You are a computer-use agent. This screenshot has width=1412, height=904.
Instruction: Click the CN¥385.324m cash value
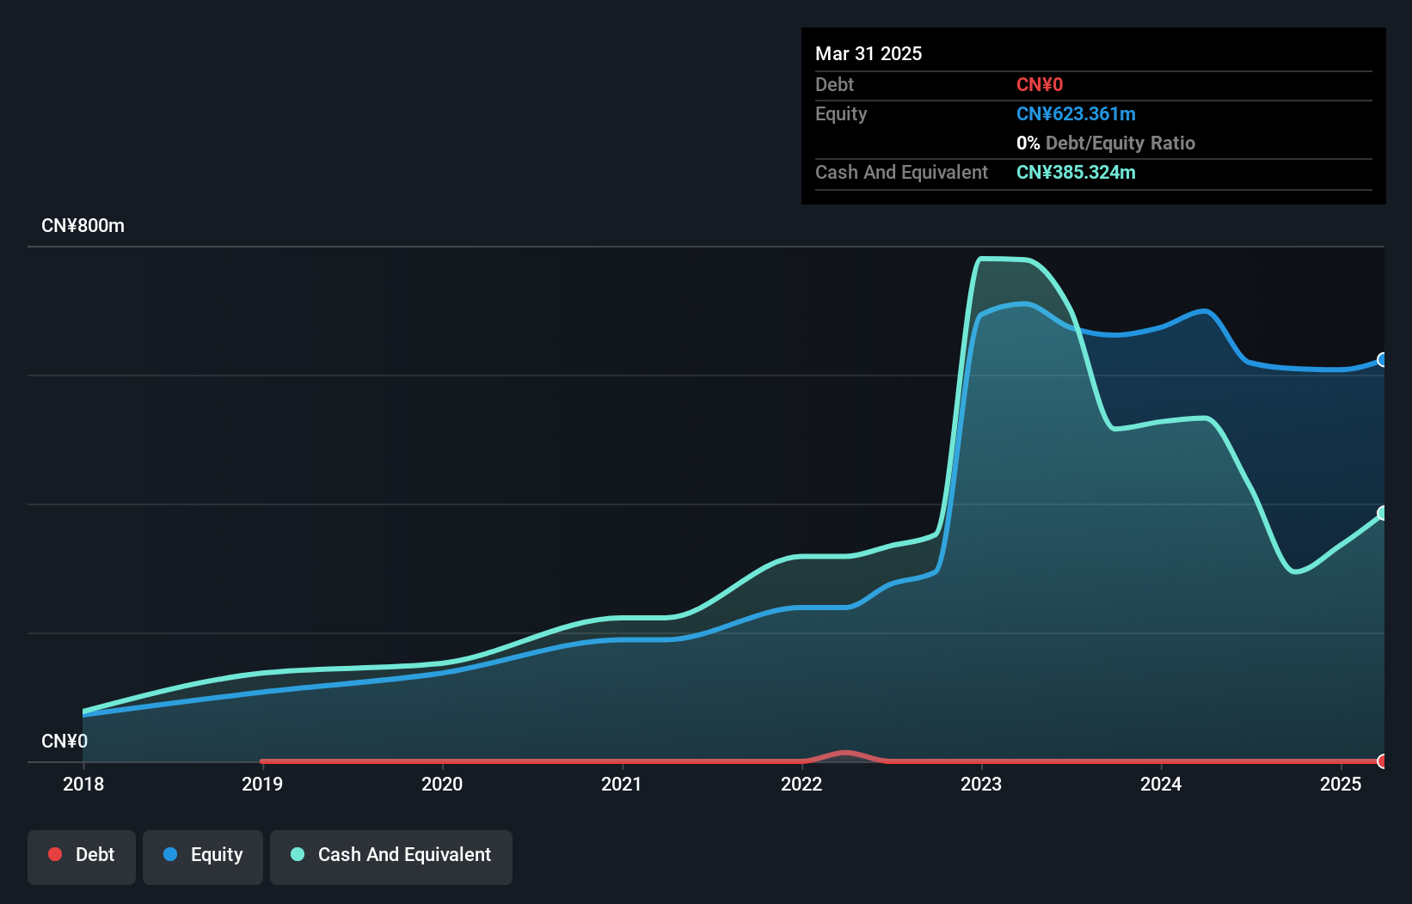click(x=1076, y=172)
